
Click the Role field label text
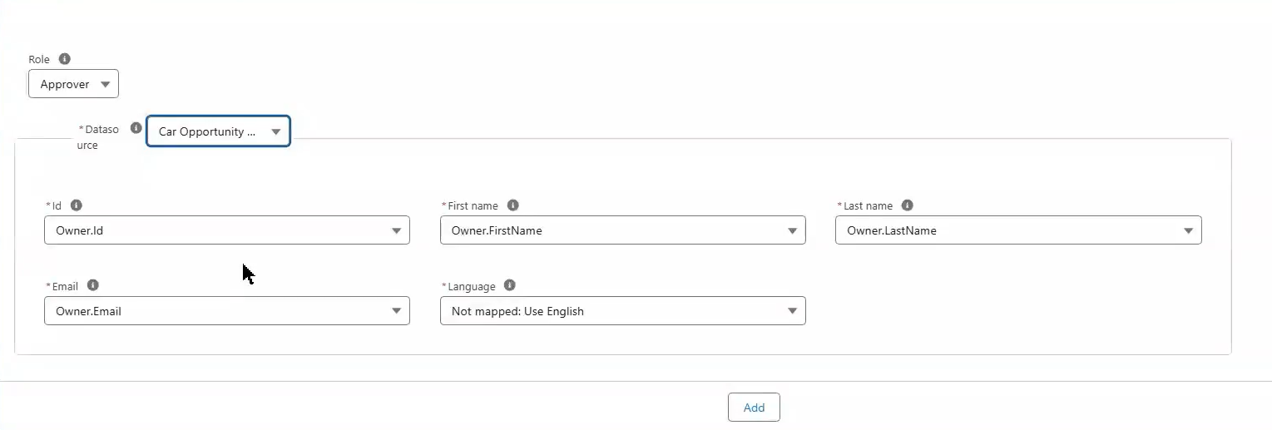[39, 60]
